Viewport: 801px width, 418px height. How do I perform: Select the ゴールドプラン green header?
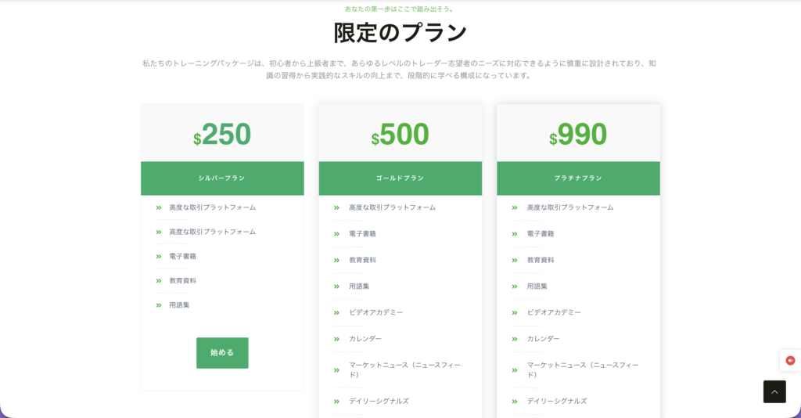tap(400, 178)
